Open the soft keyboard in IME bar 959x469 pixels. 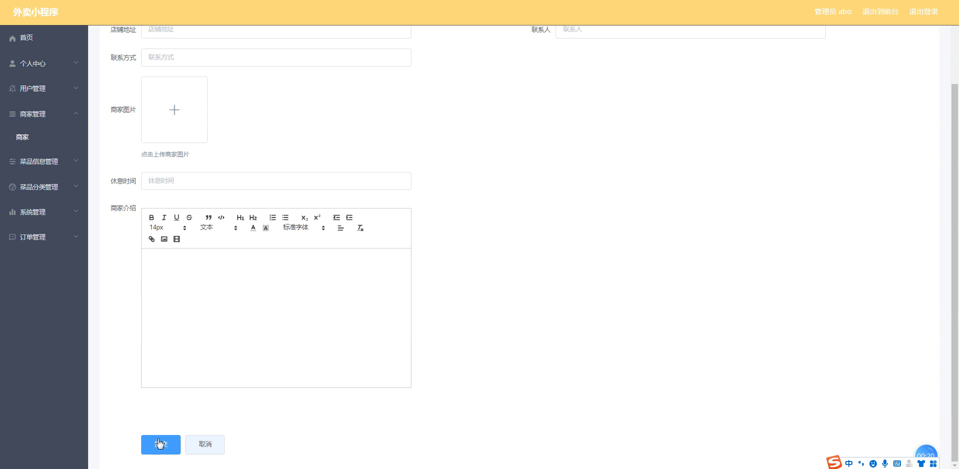click(897, 463)
